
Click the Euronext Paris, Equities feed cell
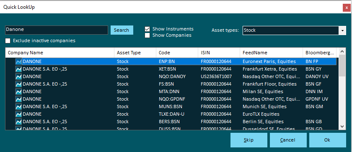(271, 61)
